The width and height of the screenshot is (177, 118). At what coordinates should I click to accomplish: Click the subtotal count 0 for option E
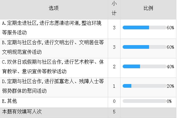pyautogui.click(x=114, y=101)
